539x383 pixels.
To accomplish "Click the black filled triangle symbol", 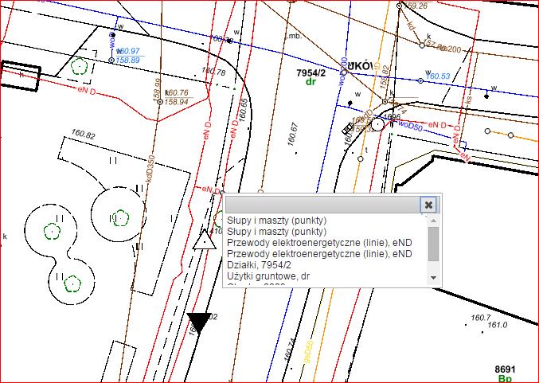I will tap(199, 322).
